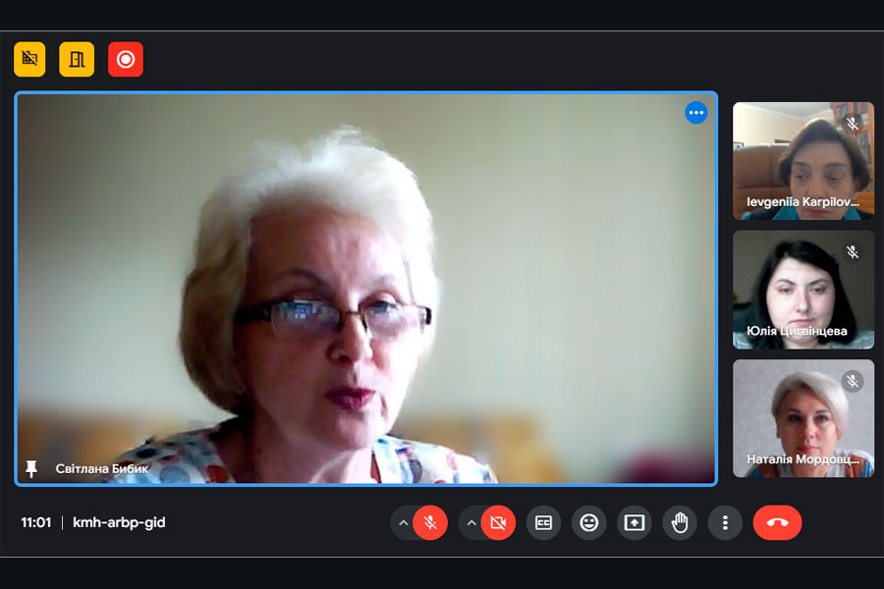Click the name label Світлана Бибик
This screenshot has height=589, width=884.
[x=101, y=468]
